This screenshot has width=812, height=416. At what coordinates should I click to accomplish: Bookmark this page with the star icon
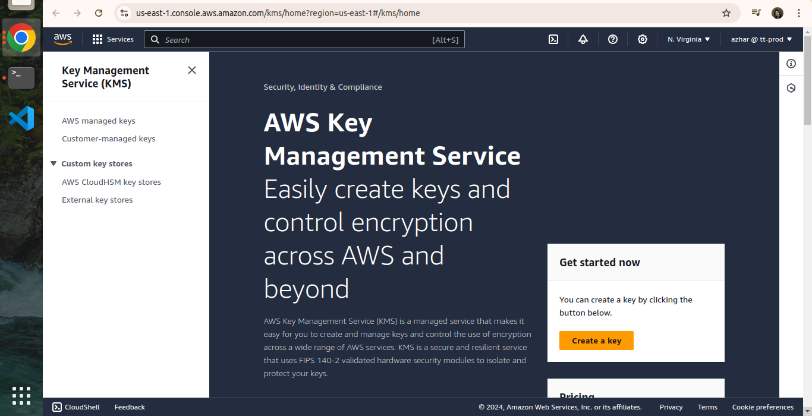coord(726,13)
